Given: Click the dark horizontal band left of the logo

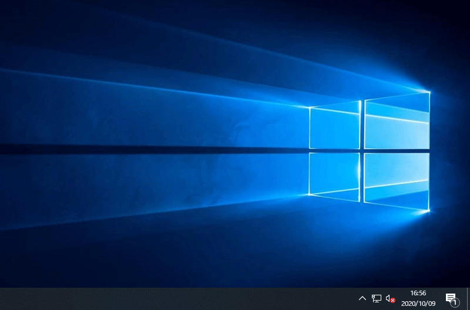Looking at the screenshot, I should pos(147,149).
